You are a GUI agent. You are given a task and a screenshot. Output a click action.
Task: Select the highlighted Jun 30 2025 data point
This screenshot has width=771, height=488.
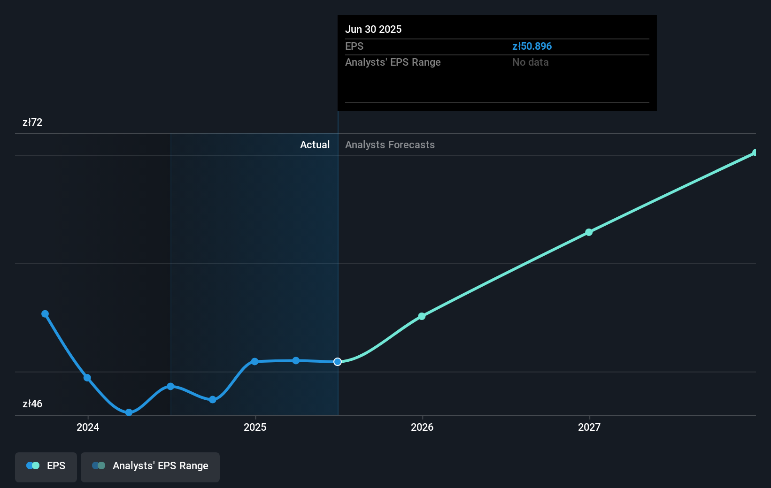(337, 361)
